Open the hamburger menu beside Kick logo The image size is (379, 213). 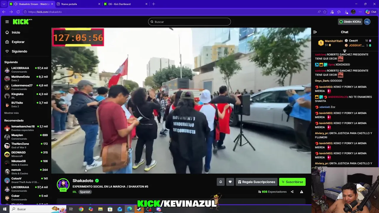7,22
